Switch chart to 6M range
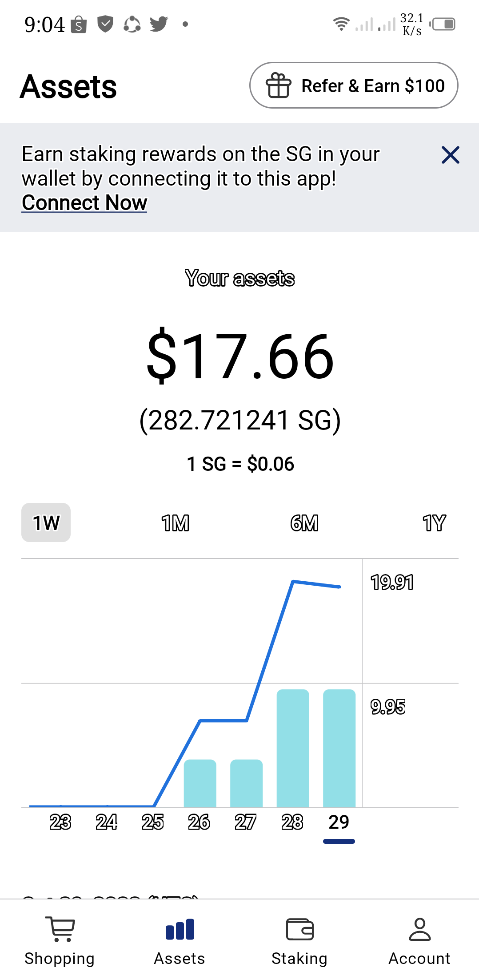Image resolution: width=479 pixels, height=976 pixels. [x=304, y=522]
